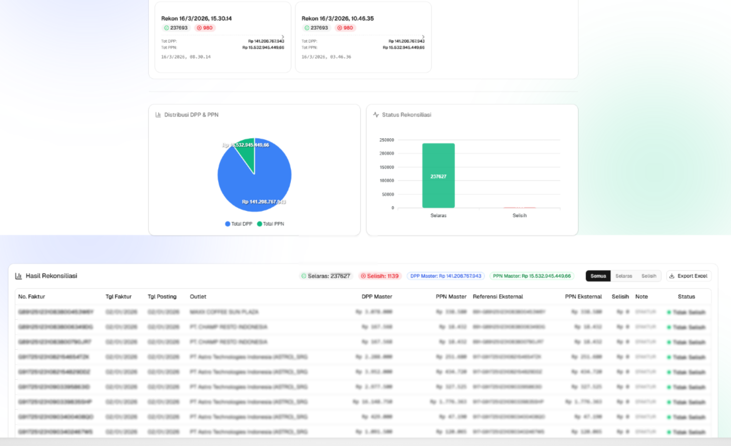The width and height of the screenshot is (731, 446).
Task: Switch to the Selaras filter tab
Action: pos(623,276)
